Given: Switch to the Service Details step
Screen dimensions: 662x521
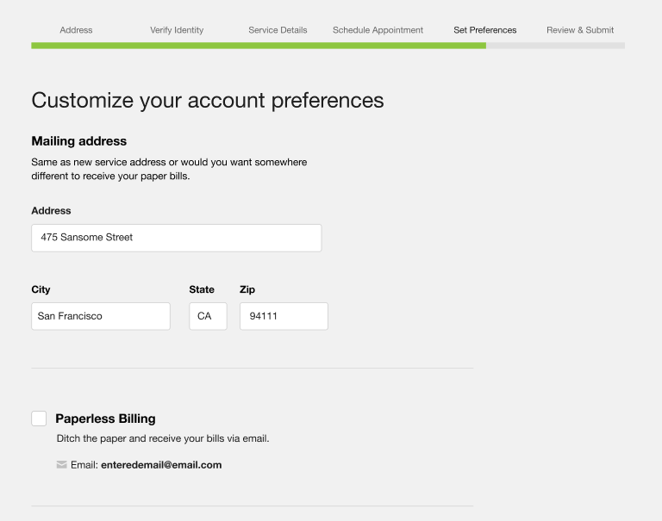Looking at the screenshot, I should [x=278, y=30].
